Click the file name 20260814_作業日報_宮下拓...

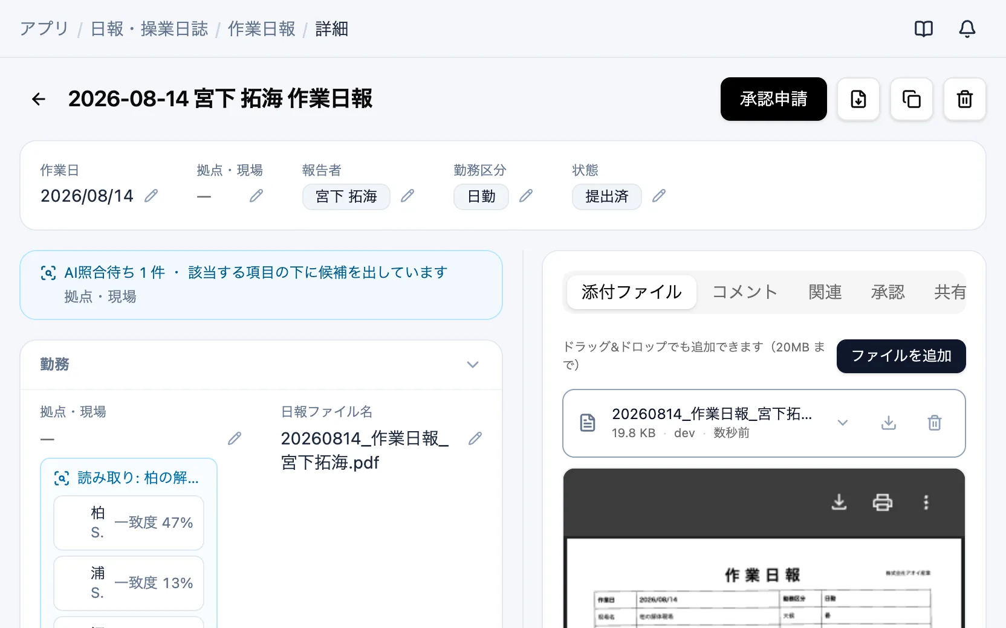(712, 414)
